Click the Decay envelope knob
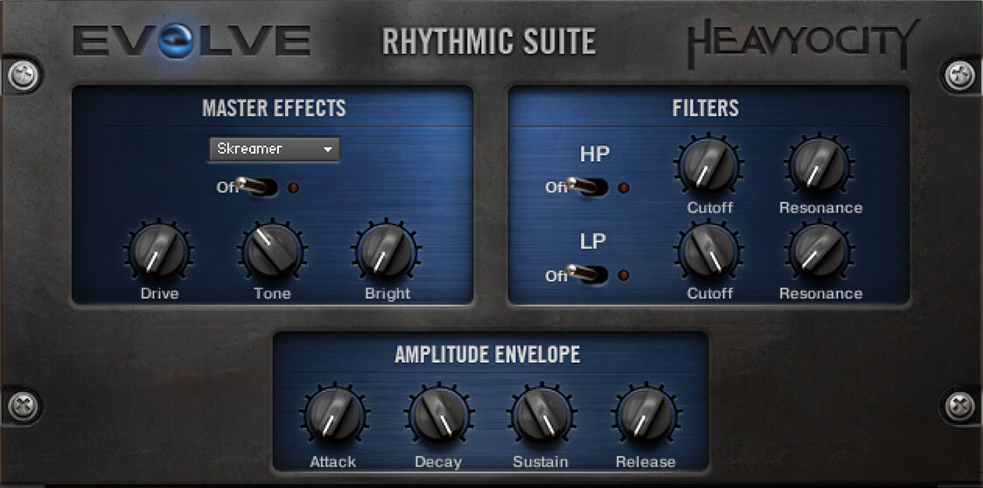The height and width of the screenshot is (488, 983). click(437, 416)
